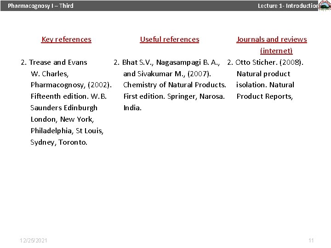Image resolution: width=331 pixels, height=248 pixels.
Task: Click 'Lecture 1- Introduction' header text
Action: click(x=288, y=6)
